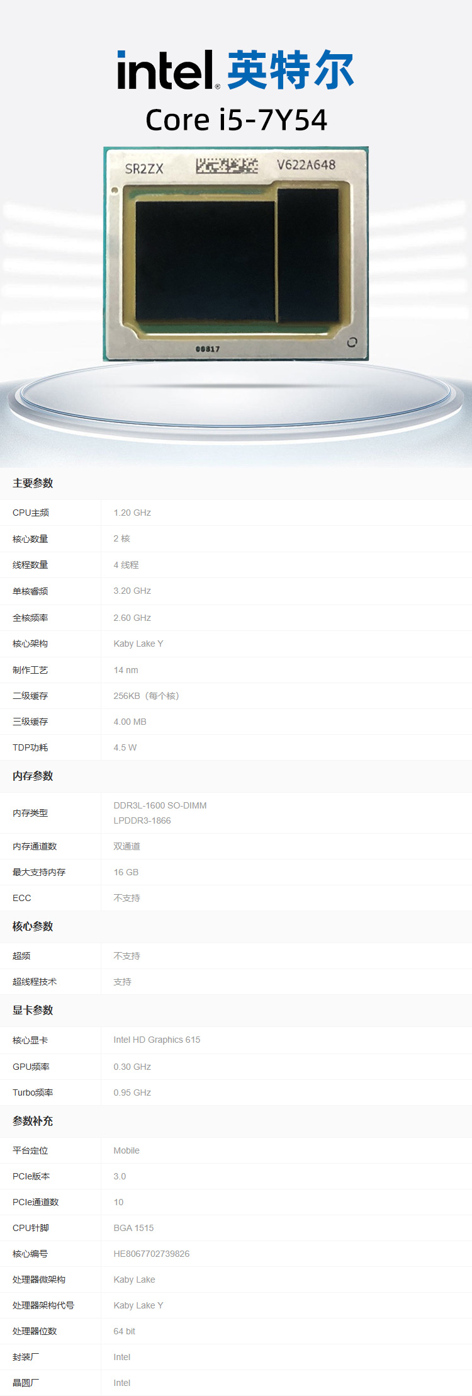Image resolution: width=472 pixels, height=1396 pixels.
Task: Click the BGA 1515 value
Action: point(133,1228)
